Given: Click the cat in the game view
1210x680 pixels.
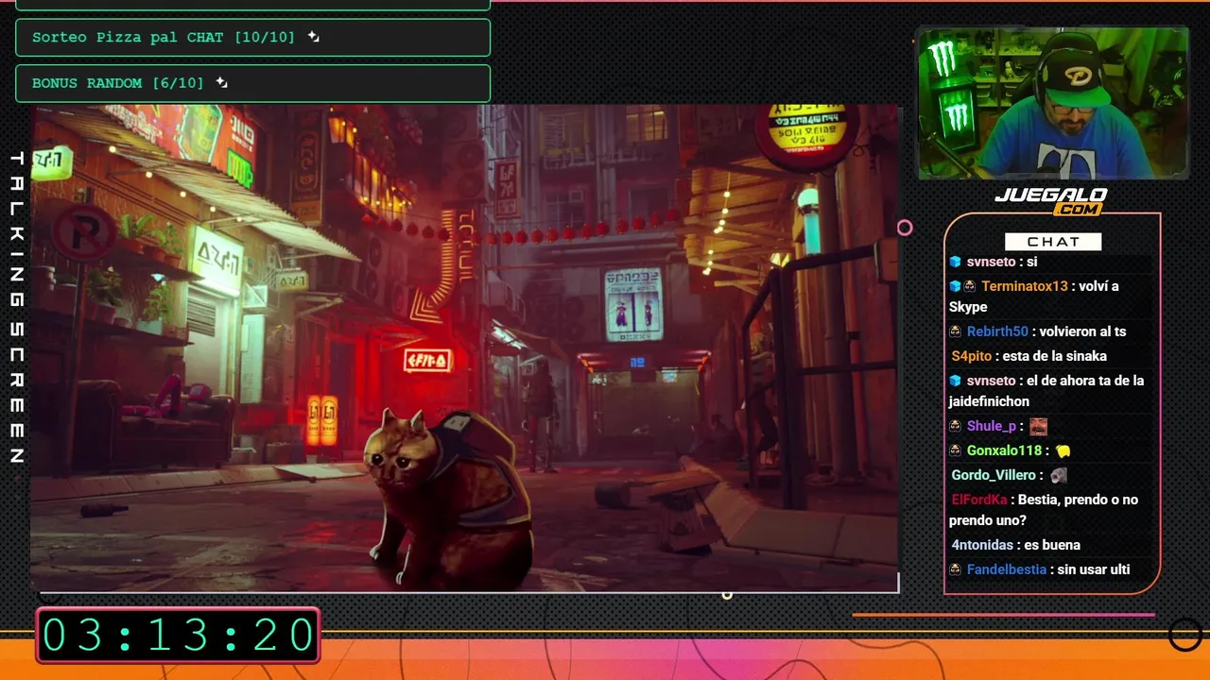Looking at the screenshot, I should (448, 496).
